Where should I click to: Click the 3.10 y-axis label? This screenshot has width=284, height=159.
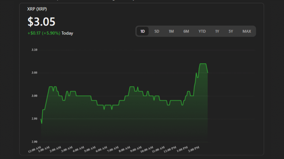tap(34, 50)
